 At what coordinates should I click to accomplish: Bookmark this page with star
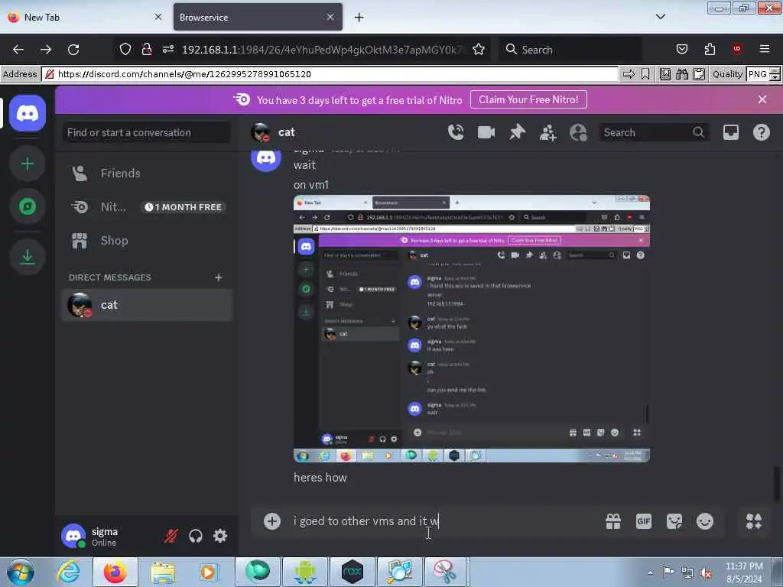[x=479, y=50]
